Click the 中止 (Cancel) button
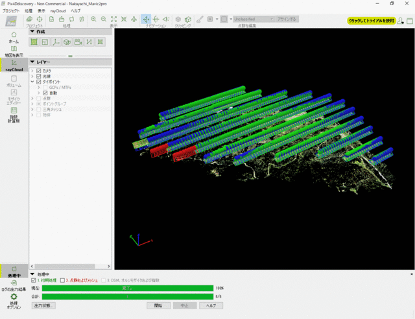Image resolution: width=415 pixels, height=319 pixels. (x=185, y=305)
